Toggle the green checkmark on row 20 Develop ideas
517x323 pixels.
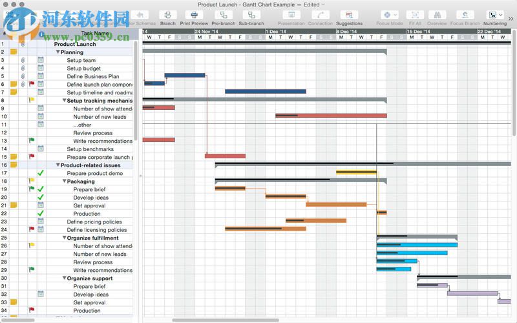(x=41, y=197)
